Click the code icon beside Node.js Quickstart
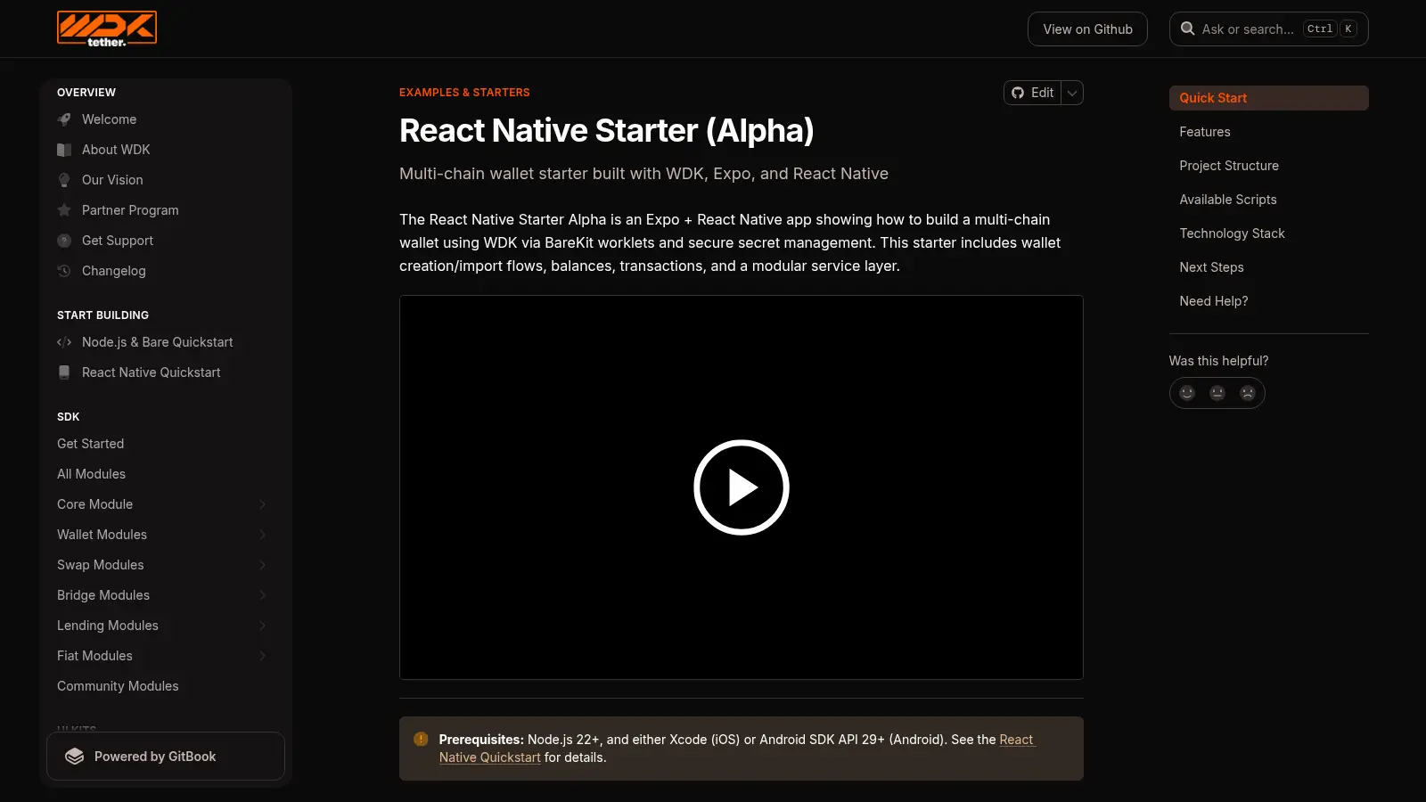The image size is (1426, 802). click(64, 342)
